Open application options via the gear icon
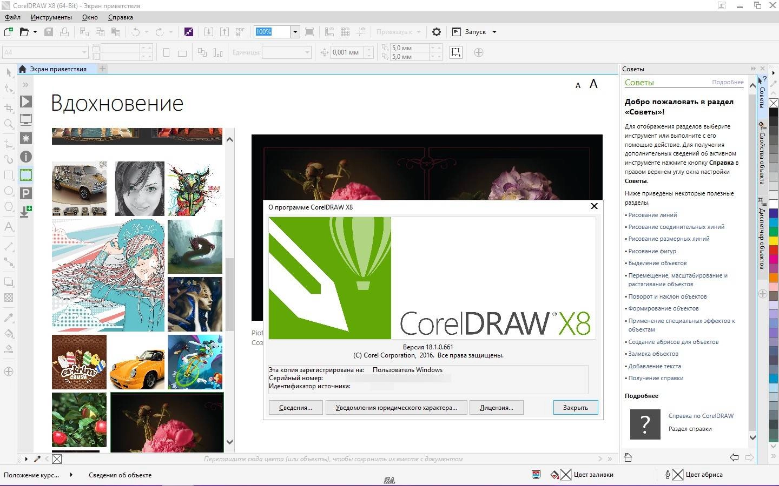The image size is (779, 486). pos(437,32)
